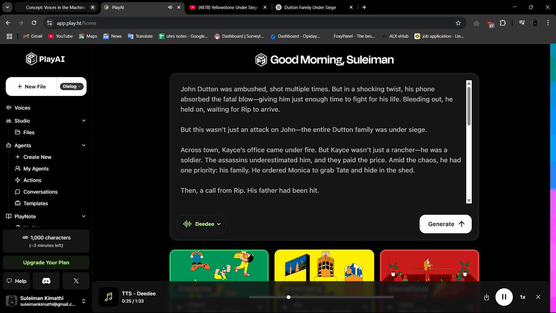Mute the PlayAI tab audio icon

[171, 7]
